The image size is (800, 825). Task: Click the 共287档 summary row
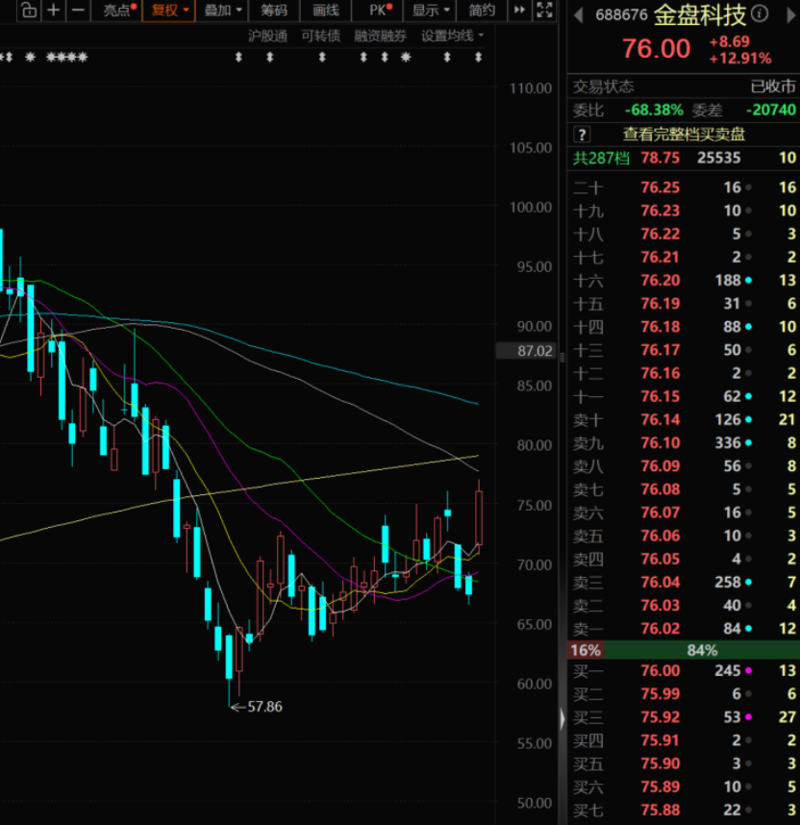tap(683, 158)
